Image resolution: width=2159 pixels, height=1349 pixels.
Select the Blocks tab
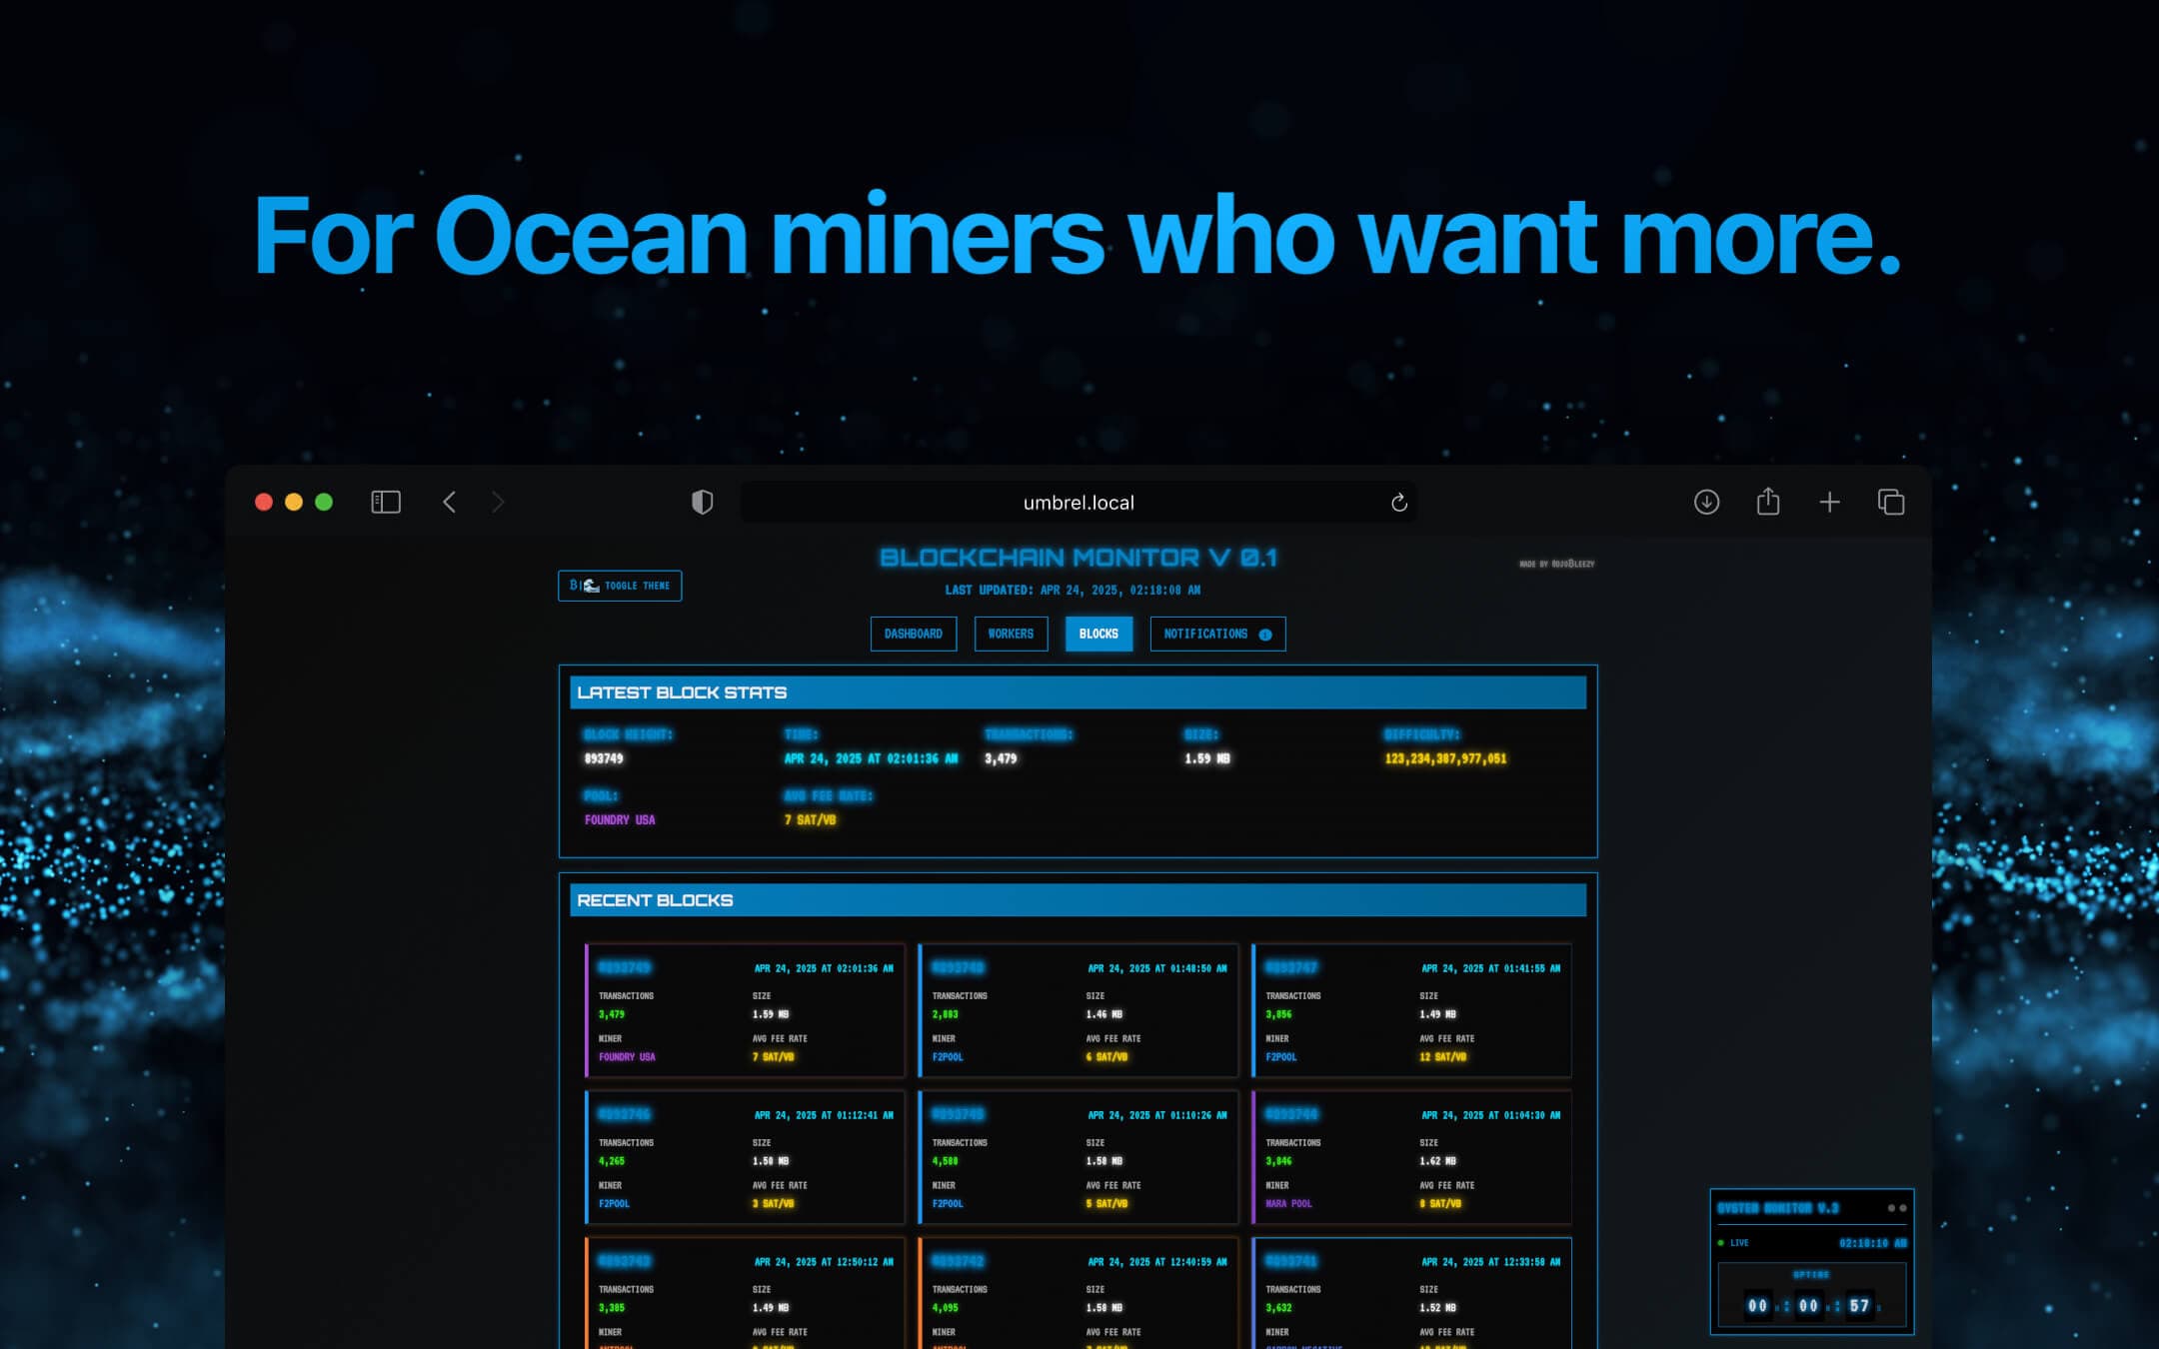point(1098,634)
